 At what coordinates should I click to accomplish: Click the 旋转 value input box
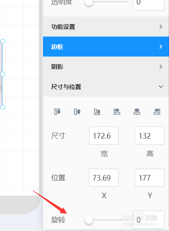coord(149,220)
